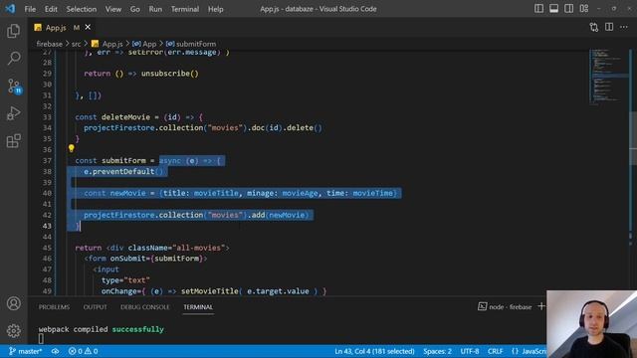The height and width of the screenshot is (358, 637).
Task: Switch to the DEBUG CONSOLE panel tab
Action: [145, 307]
